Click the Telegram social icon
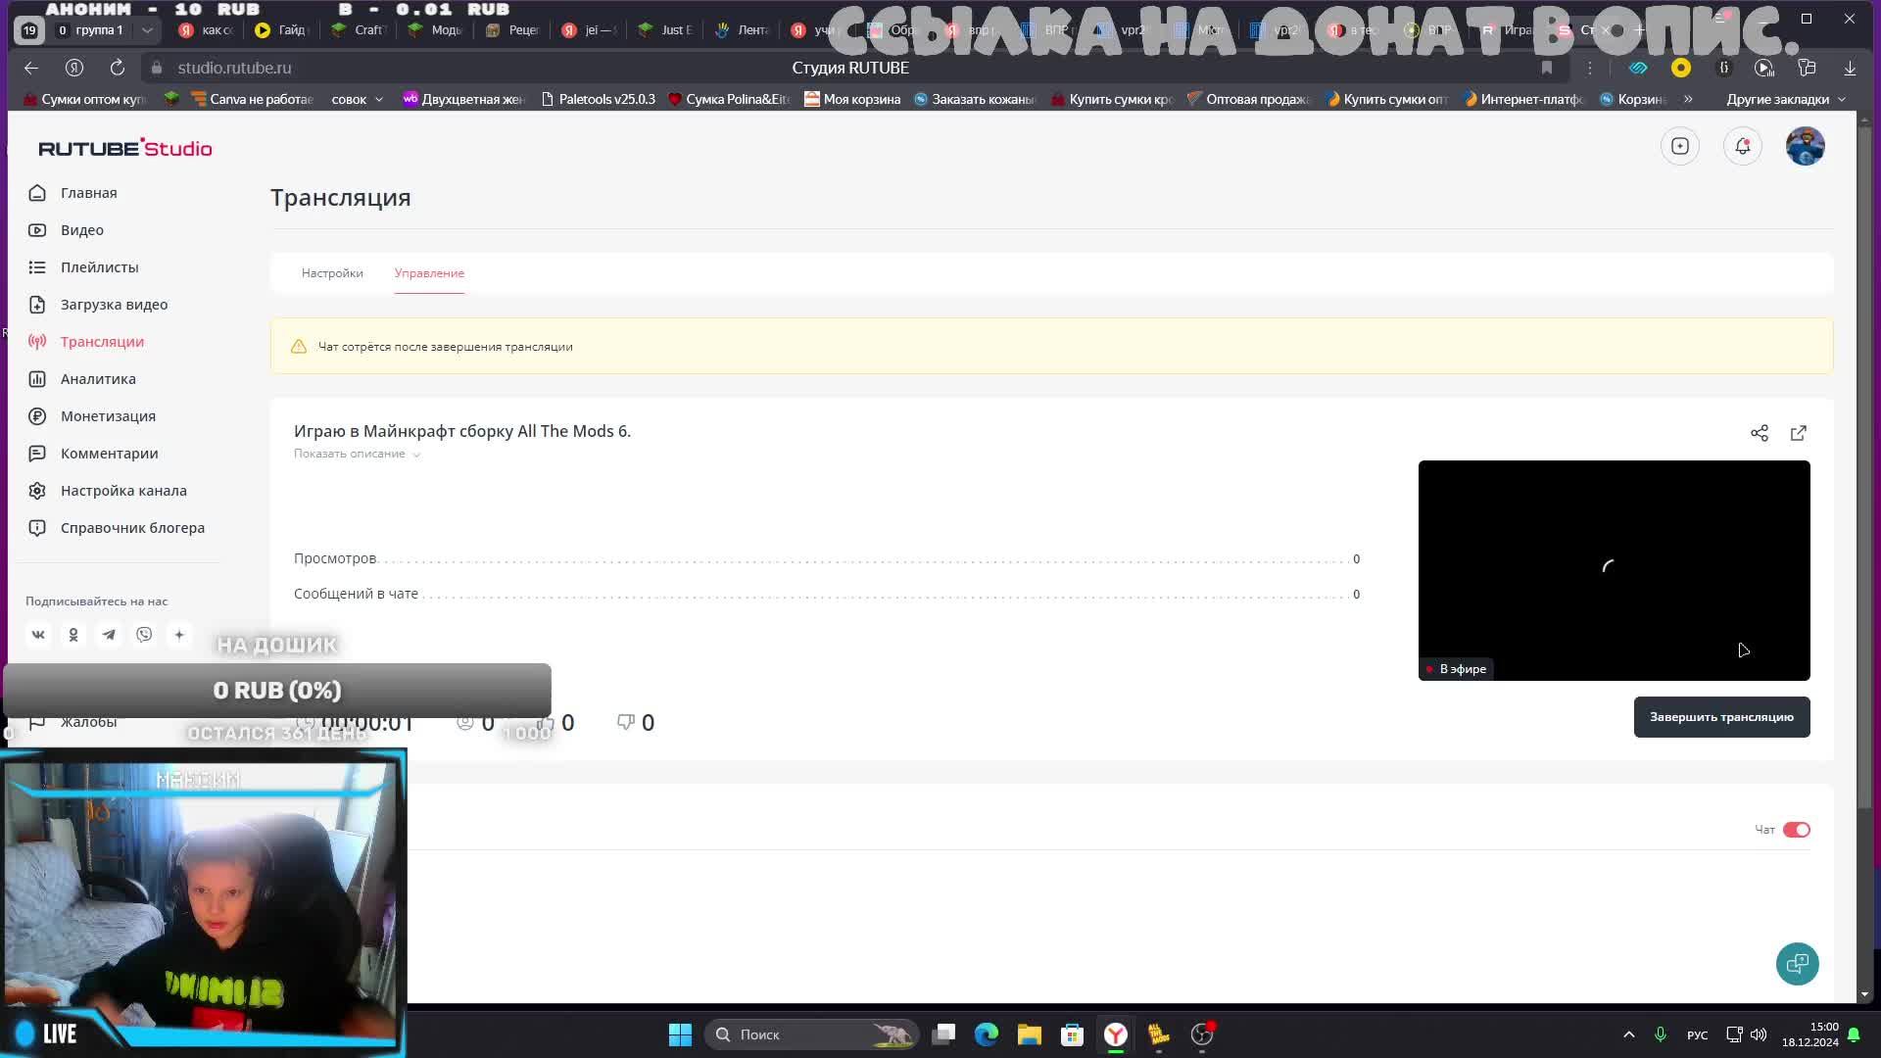1881x1058 pixels. click(x=109, y=635)
